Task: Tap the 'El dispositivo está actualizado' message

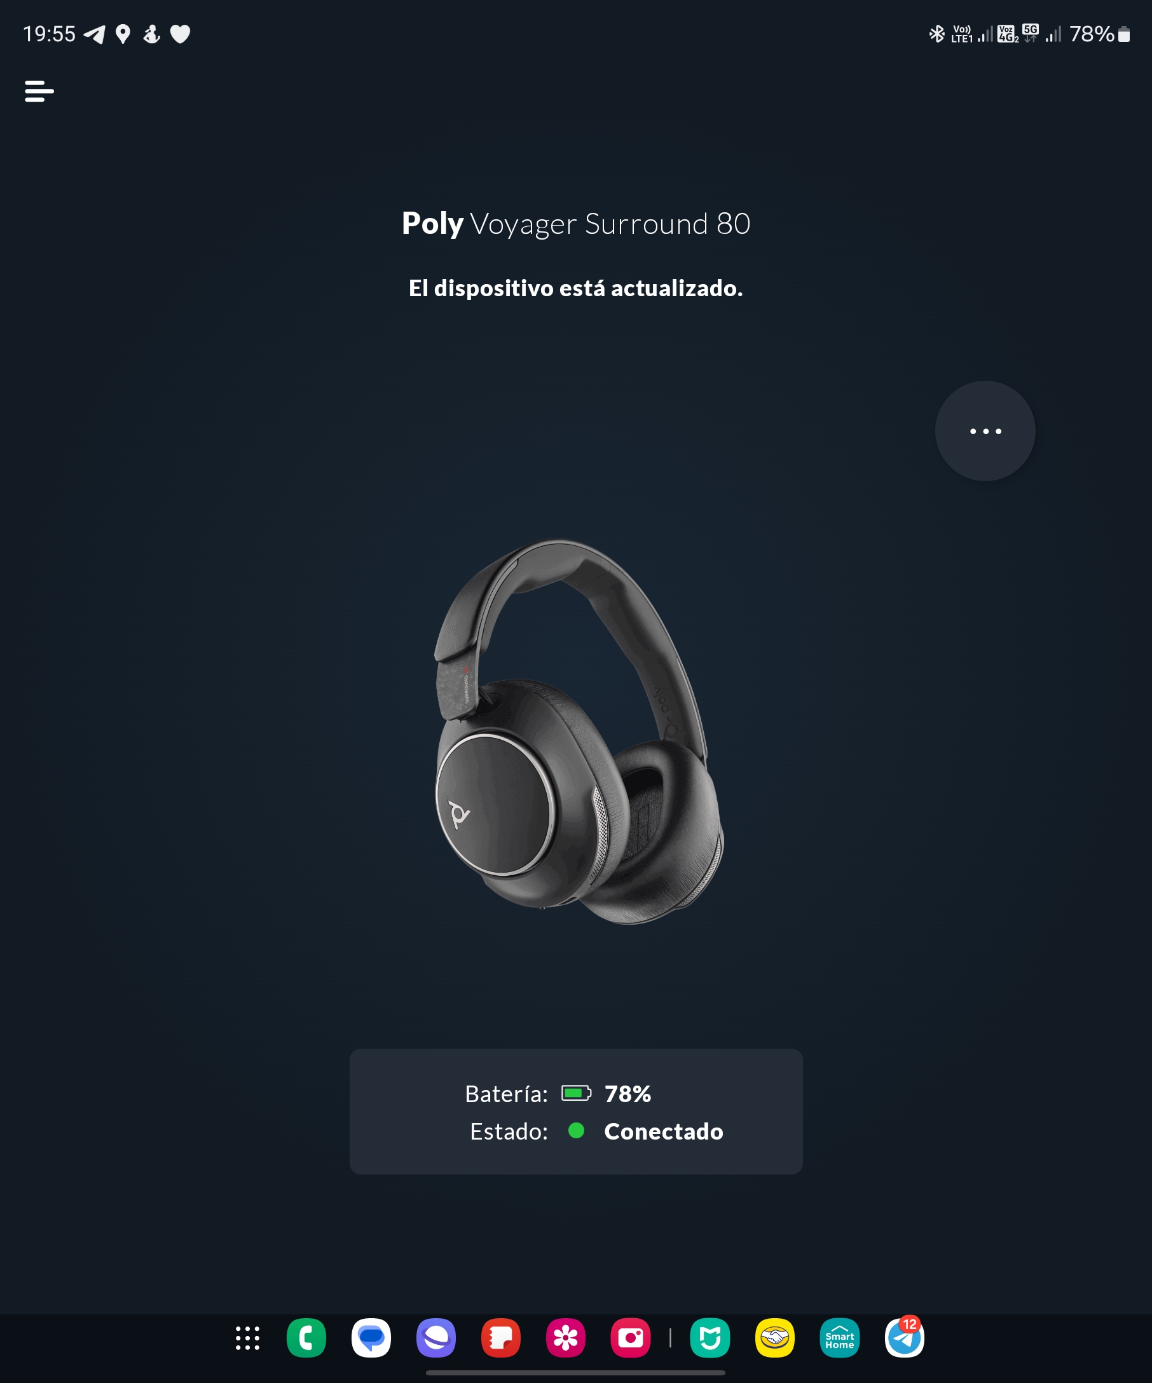Action: point(575,288)
